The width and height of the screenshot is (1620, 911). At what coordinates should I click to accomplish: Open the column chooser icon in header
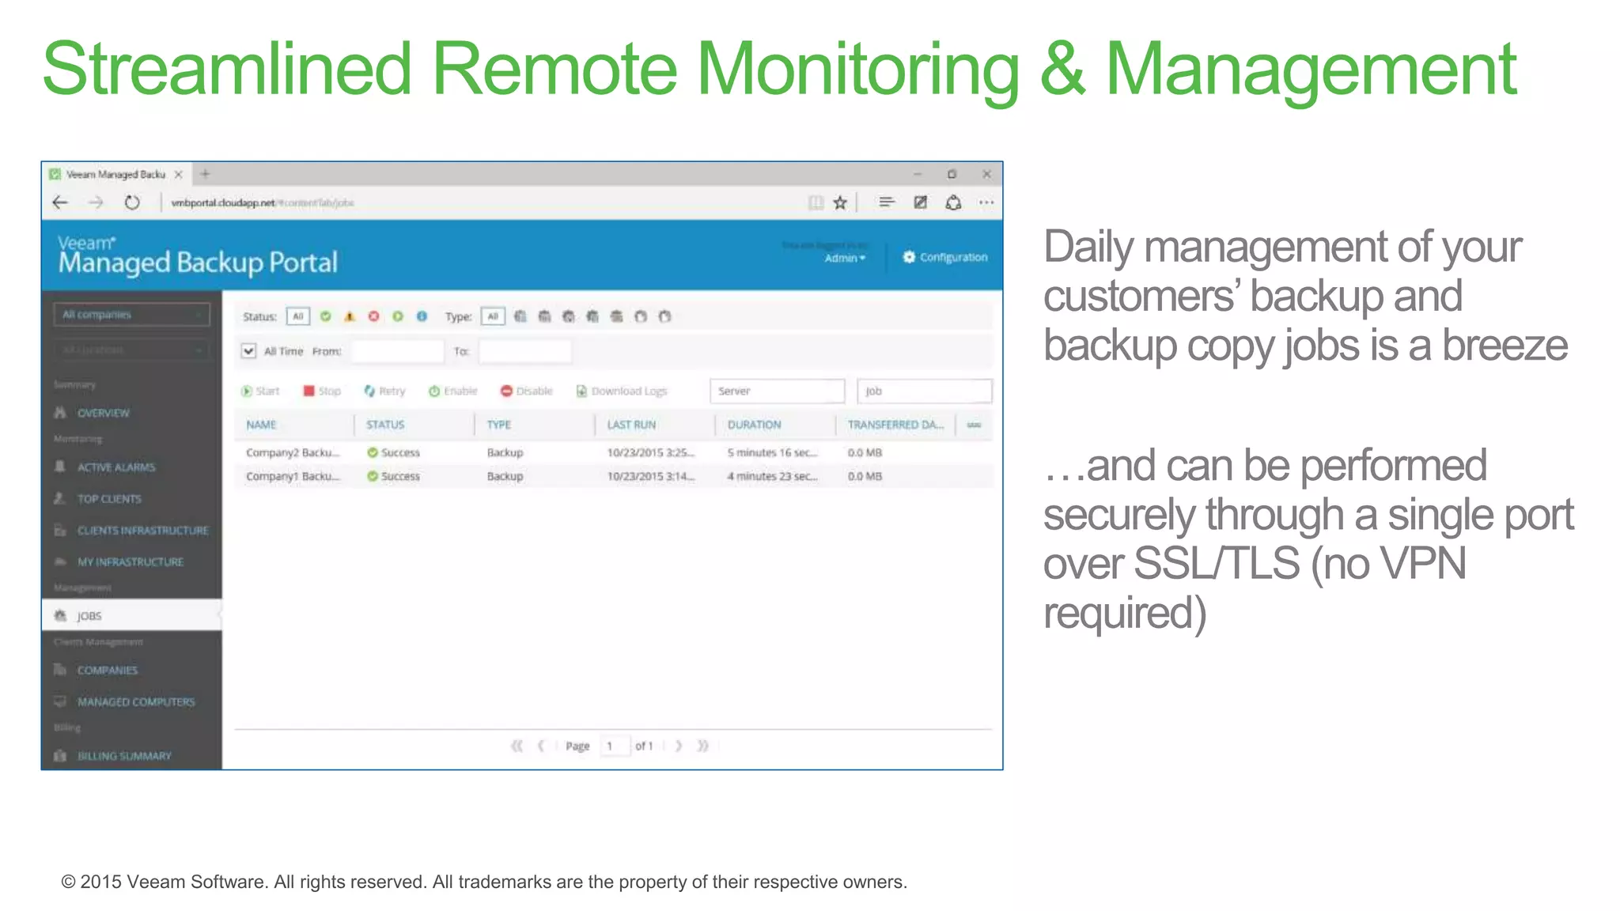tap(974, 425)
